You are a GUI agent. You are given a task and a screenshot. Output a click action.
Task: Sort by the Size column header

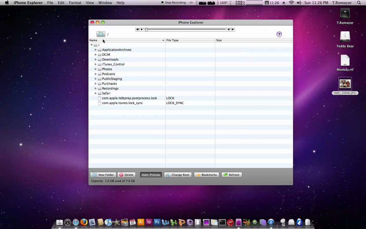click(x=254, y=40)
